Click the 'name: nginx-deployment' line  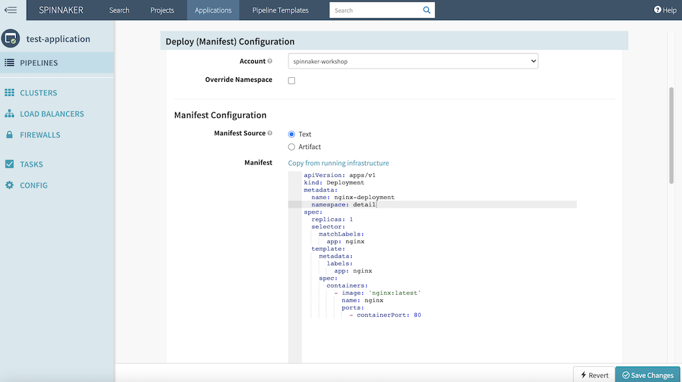[x=353, y=197]
